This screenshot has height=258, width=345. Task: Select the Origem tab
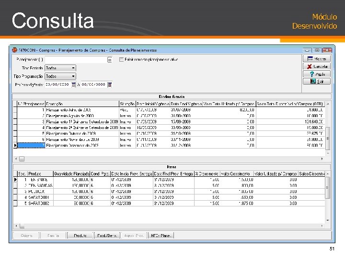tap(26, 236)
